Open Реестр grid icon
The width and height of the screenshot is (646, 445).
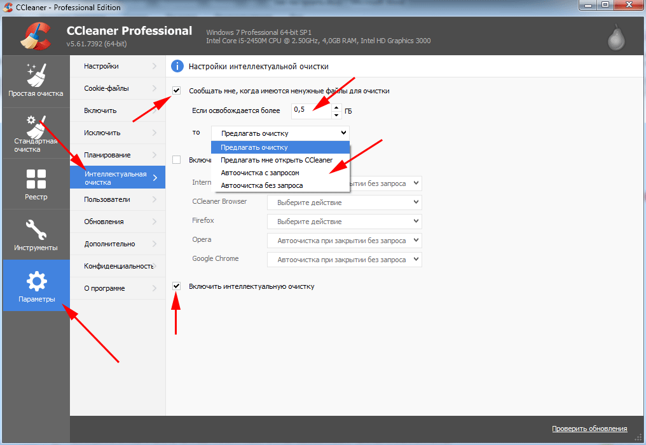pyautogui.click(x=36, y=179)
